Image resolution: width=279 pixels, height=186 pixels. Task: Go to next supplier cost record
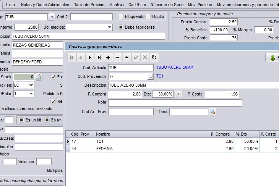pos(90,57)
